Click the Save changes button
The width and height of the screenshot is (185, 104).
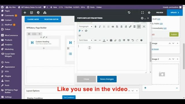[x=107, y=79]
